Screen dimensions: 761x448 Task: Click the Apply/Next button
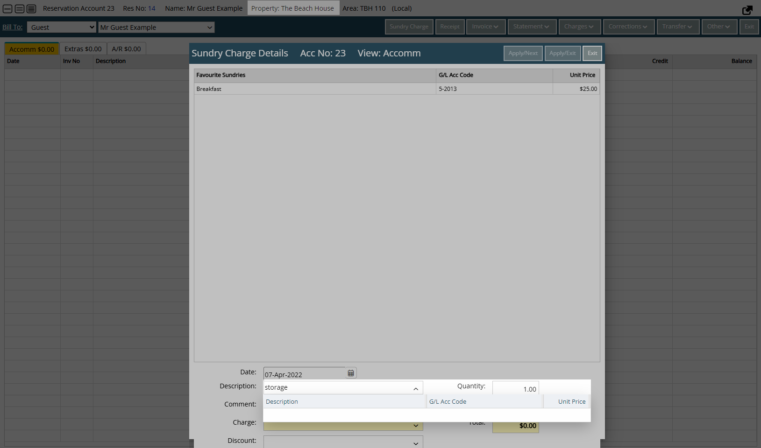tap(523, 53)
